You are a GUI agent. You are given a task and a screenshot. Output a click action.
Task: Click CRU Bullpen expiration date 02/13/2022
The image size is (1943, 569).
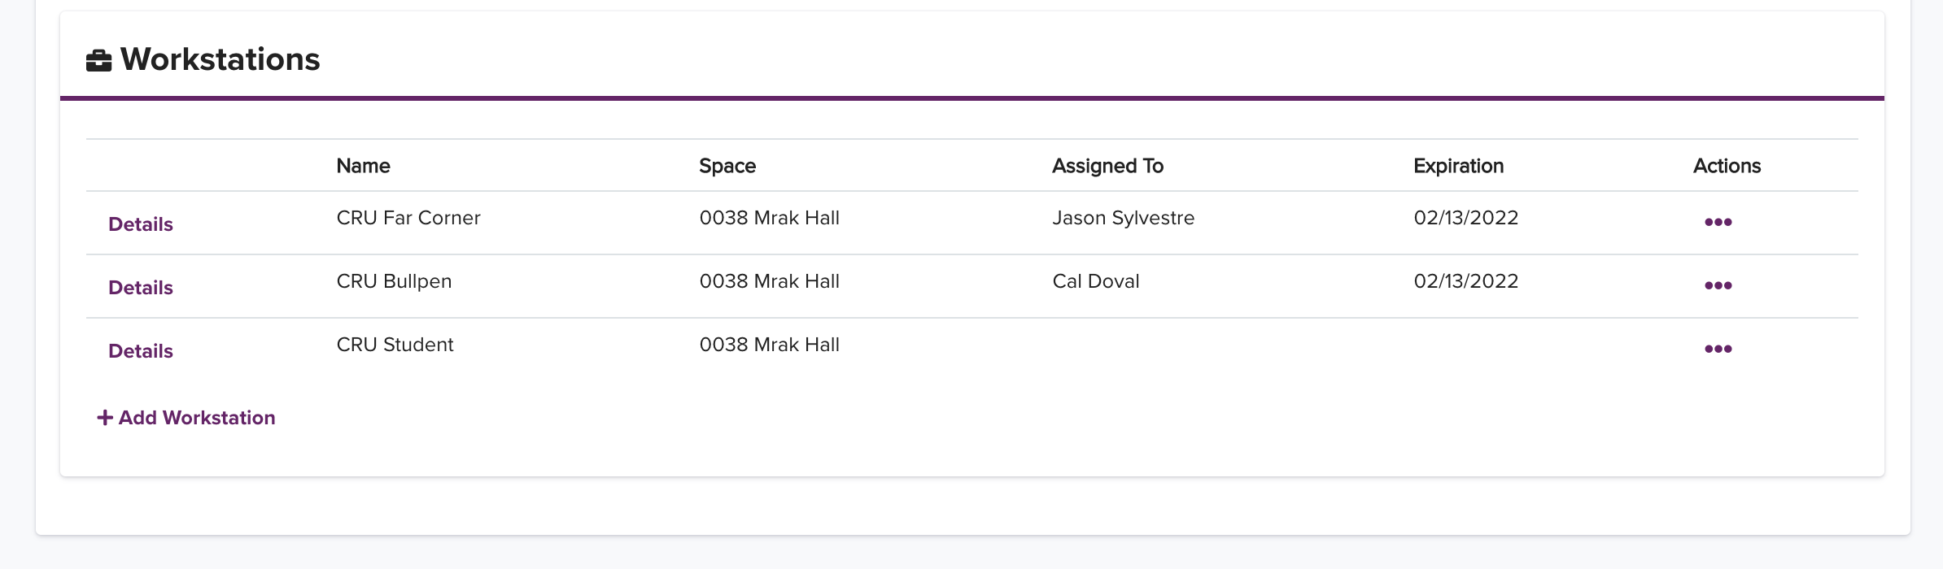coord(1465,281)
